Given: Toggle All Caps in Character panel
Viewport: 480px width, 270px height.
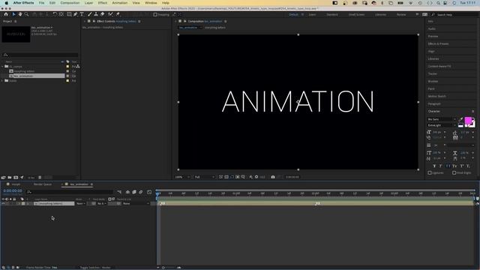Looking at the screenshot, I should [x=448, y=166].
